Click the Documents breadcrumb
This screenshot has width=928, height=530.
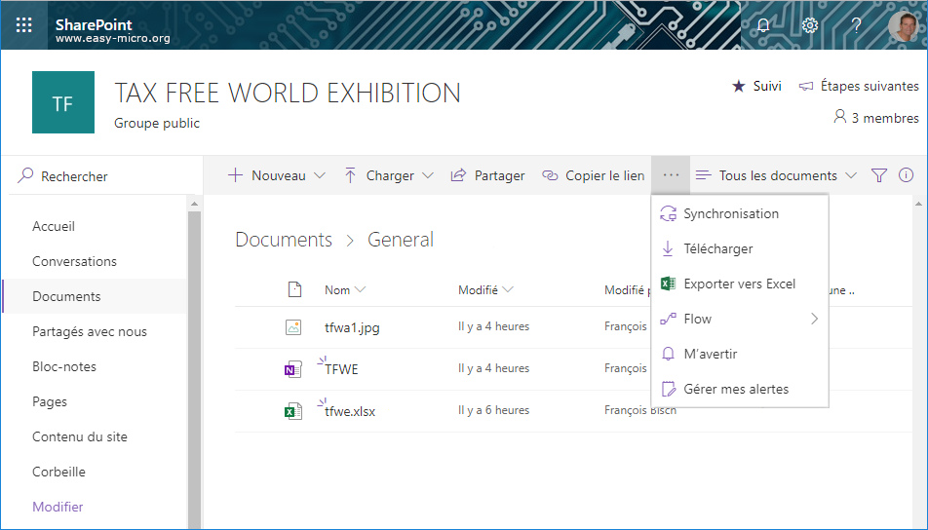[284, 240]
